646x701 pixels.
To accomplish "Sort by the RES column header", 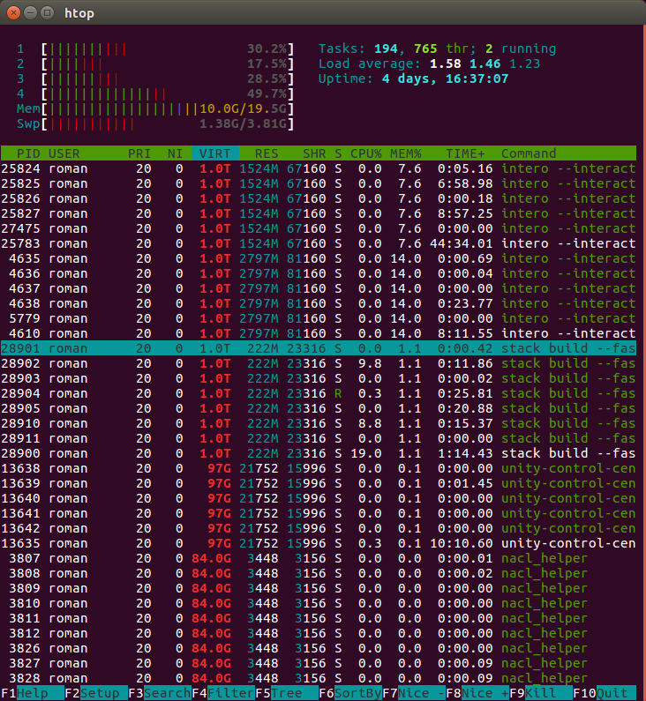I will pos(267,153).
